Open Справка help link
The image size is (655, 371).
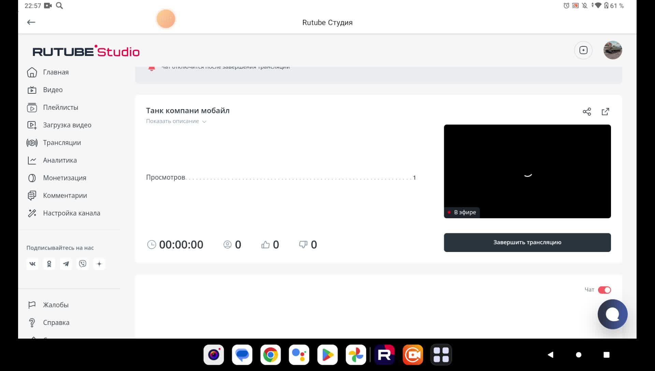coord(56,323)
